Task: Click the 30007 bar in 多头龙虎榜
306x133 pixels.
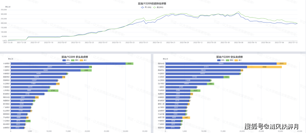Action: coord(68,64)
